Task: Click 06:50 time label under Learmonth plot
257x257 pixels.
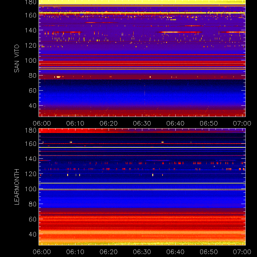Action: (x=208, y=252)
